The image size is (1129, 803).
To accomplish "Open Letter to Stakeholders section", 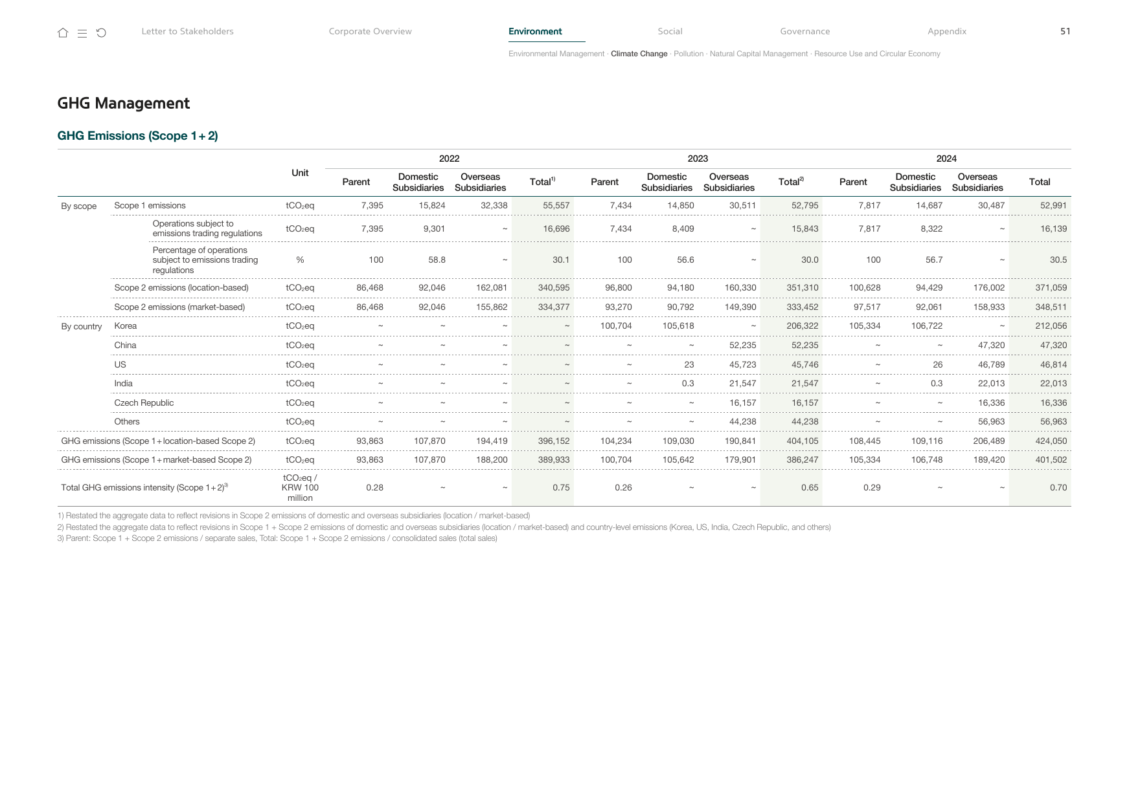I will pyautogui.click(x=188, y=31).
